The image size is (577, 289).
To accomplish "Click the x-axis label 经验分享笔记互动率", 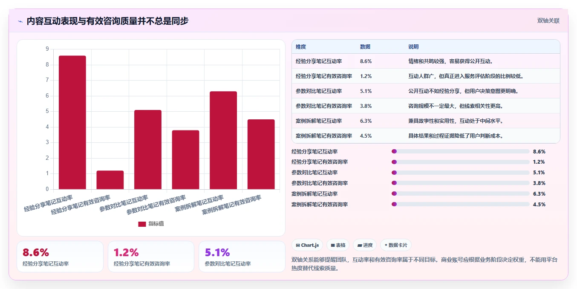I will pos(49,203).
